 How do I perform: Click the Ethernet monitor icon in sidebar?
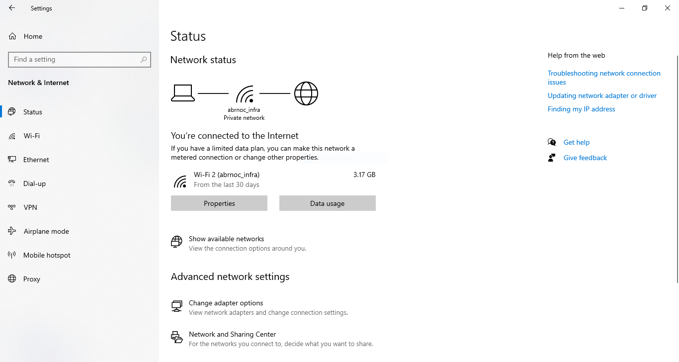pos(12,160)
